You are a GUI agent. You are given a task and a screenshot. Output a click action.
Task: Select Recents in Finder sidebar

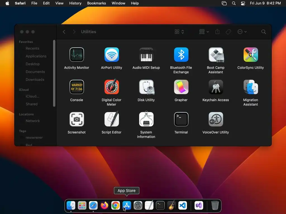32,48
